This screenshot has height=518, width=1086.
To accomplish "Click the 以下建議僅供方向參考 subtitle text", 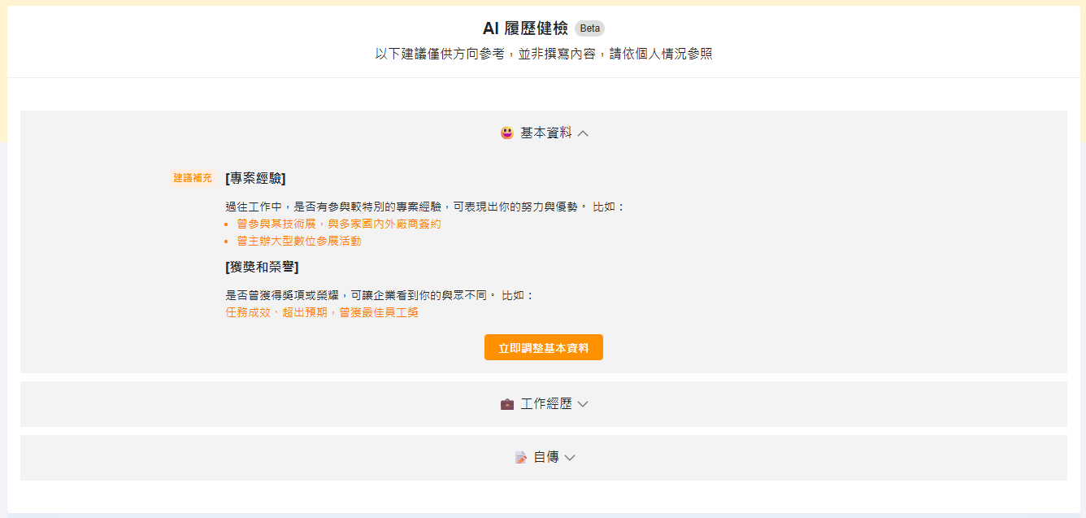I will pos(543,54).
